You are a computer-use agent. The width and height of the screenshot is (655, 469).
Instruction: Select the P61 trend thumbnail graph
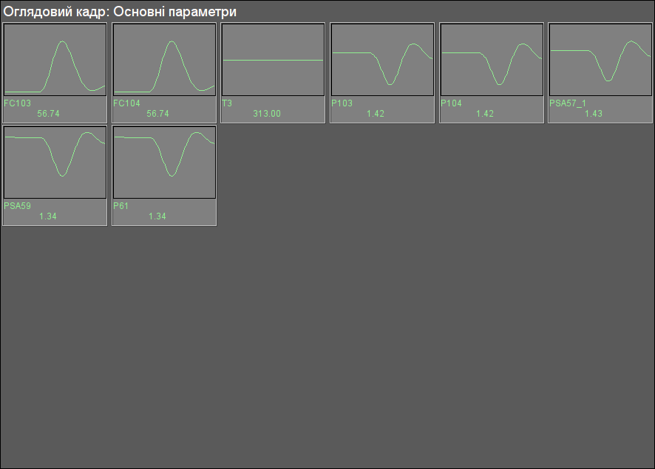(165, 162)
